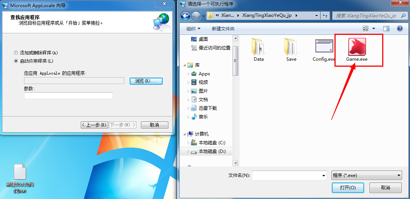Toggle the preview pane icon
The image size is (410, 199).
pos(386,28)
